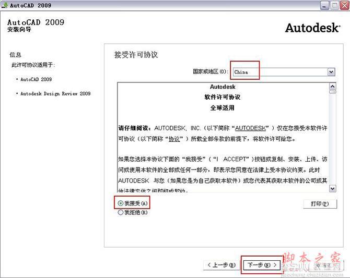The width and height of the screenshot is (350, 278).
Task: Click the AutoCAD 2009 list entry
Action: [36, 79]
